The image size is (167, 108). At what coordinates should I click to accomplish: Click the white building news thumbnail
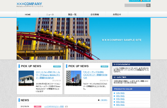26,78
